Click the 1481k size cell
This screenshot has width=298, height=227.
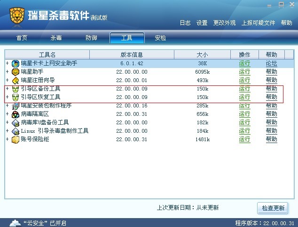point(203,140)
